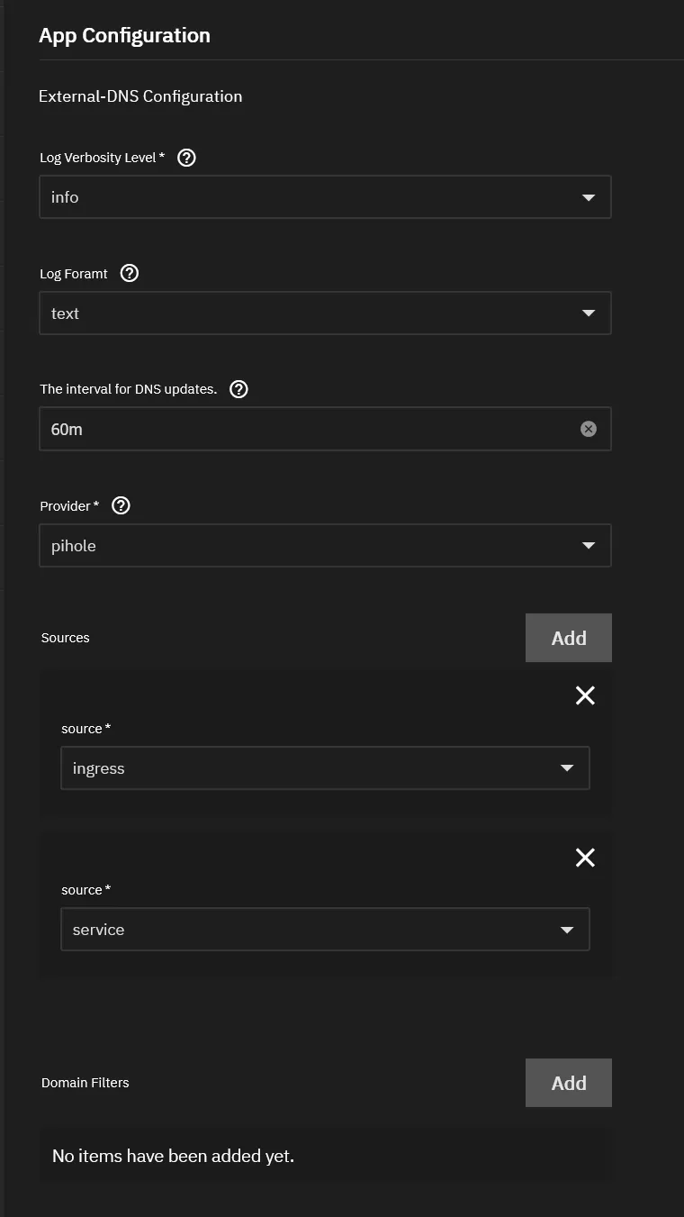The image size is (684, 1217).
Task: Add a new source entry
Action: pos(568,637)
